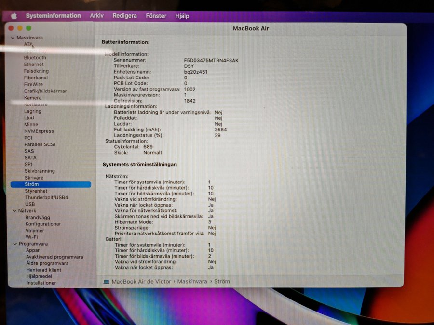
Task: Open the Hjälp menu
Action: coord(181,16)
